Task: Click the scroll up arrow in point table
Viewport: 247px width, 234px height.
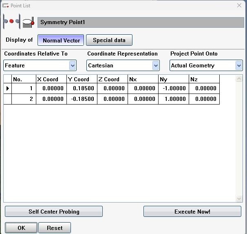Action: click(x=239, y=78)
